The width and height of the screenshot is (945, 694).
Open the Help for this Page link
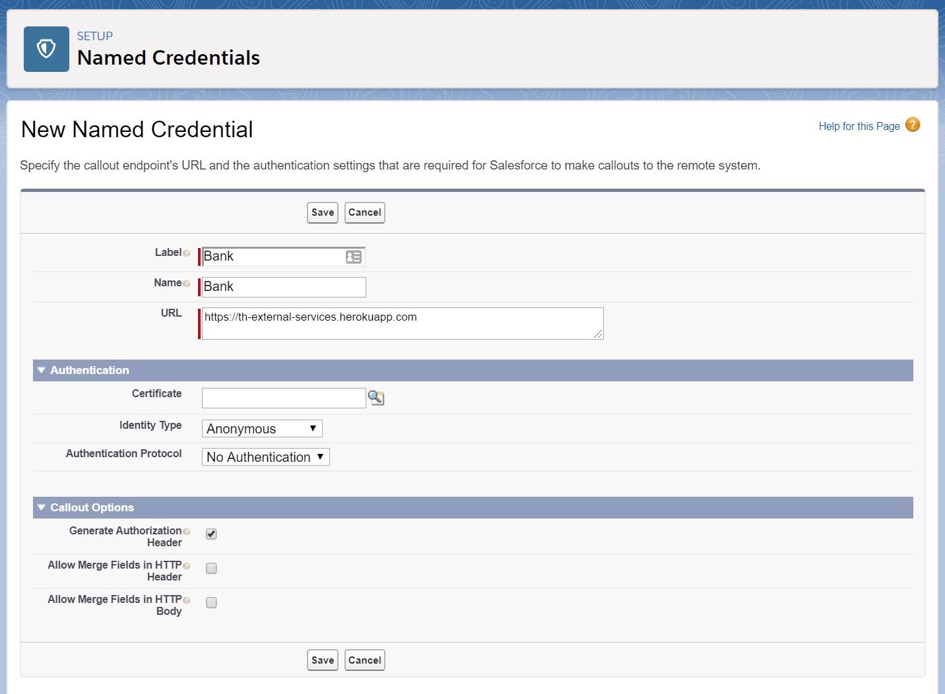point(859,126)
